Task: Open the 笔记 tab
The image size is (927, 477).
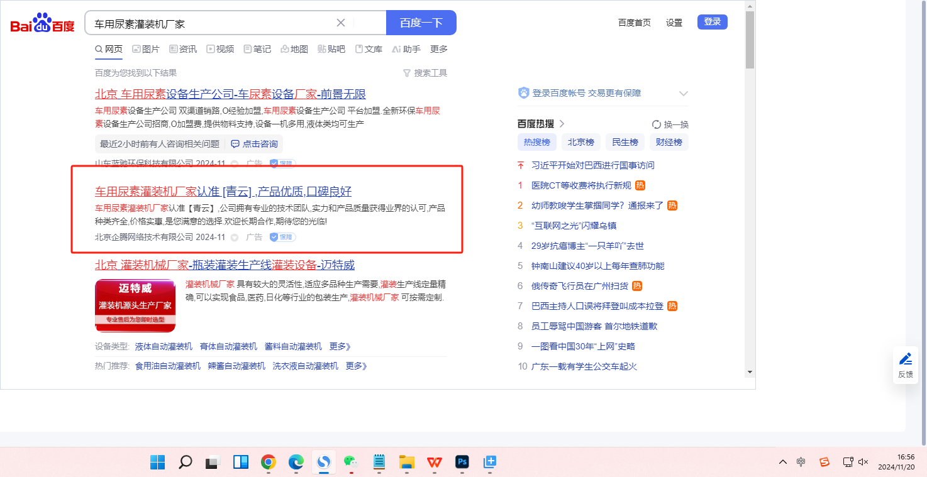Action: click(257, 49)
